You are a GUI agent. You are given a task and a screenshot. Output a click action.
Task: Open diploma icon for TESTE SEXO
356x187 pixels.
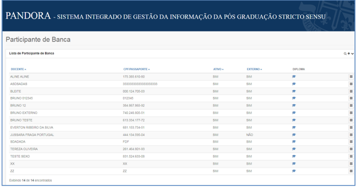tap(294, 156)
